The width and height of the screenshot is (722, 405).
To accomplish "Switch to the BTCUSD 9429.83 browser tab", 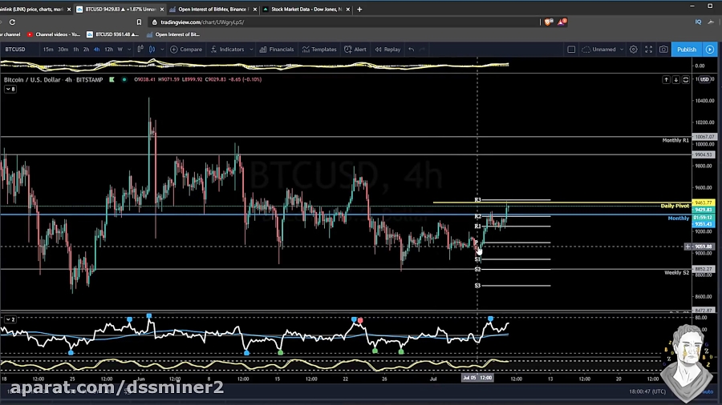I will [x=120, y=9].
